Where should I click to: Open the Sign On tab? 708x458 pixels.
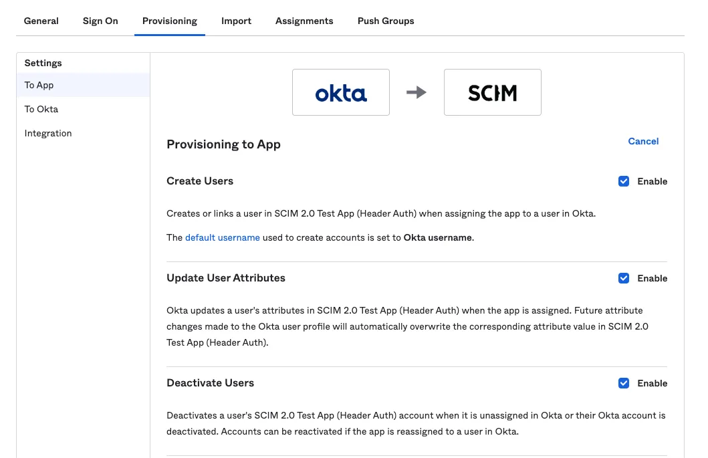tap(100, 21)
